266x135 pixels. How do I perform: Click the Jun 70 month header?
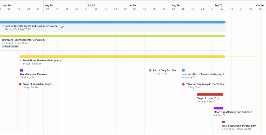(91, 5)
